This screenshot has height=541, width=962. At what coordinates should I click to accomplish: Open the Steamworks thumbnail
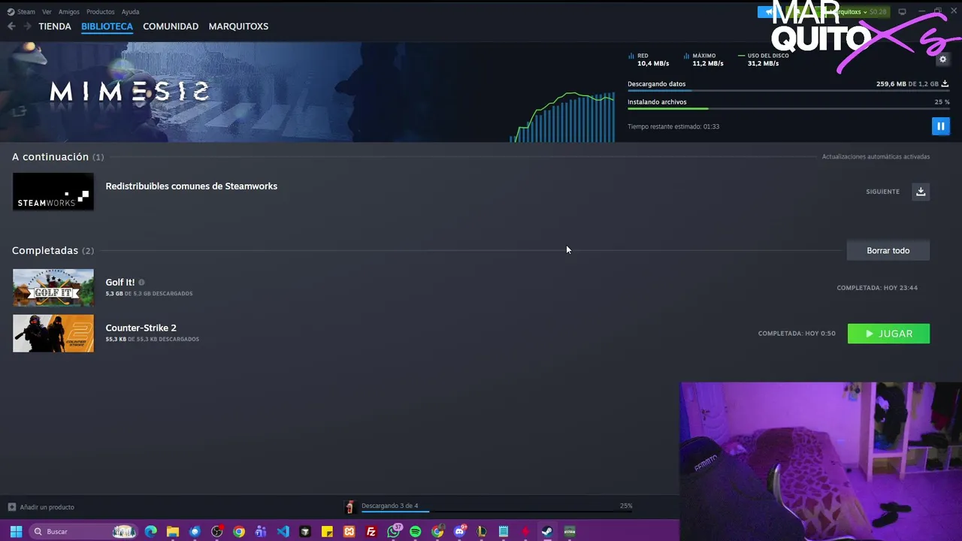(53, 192)
